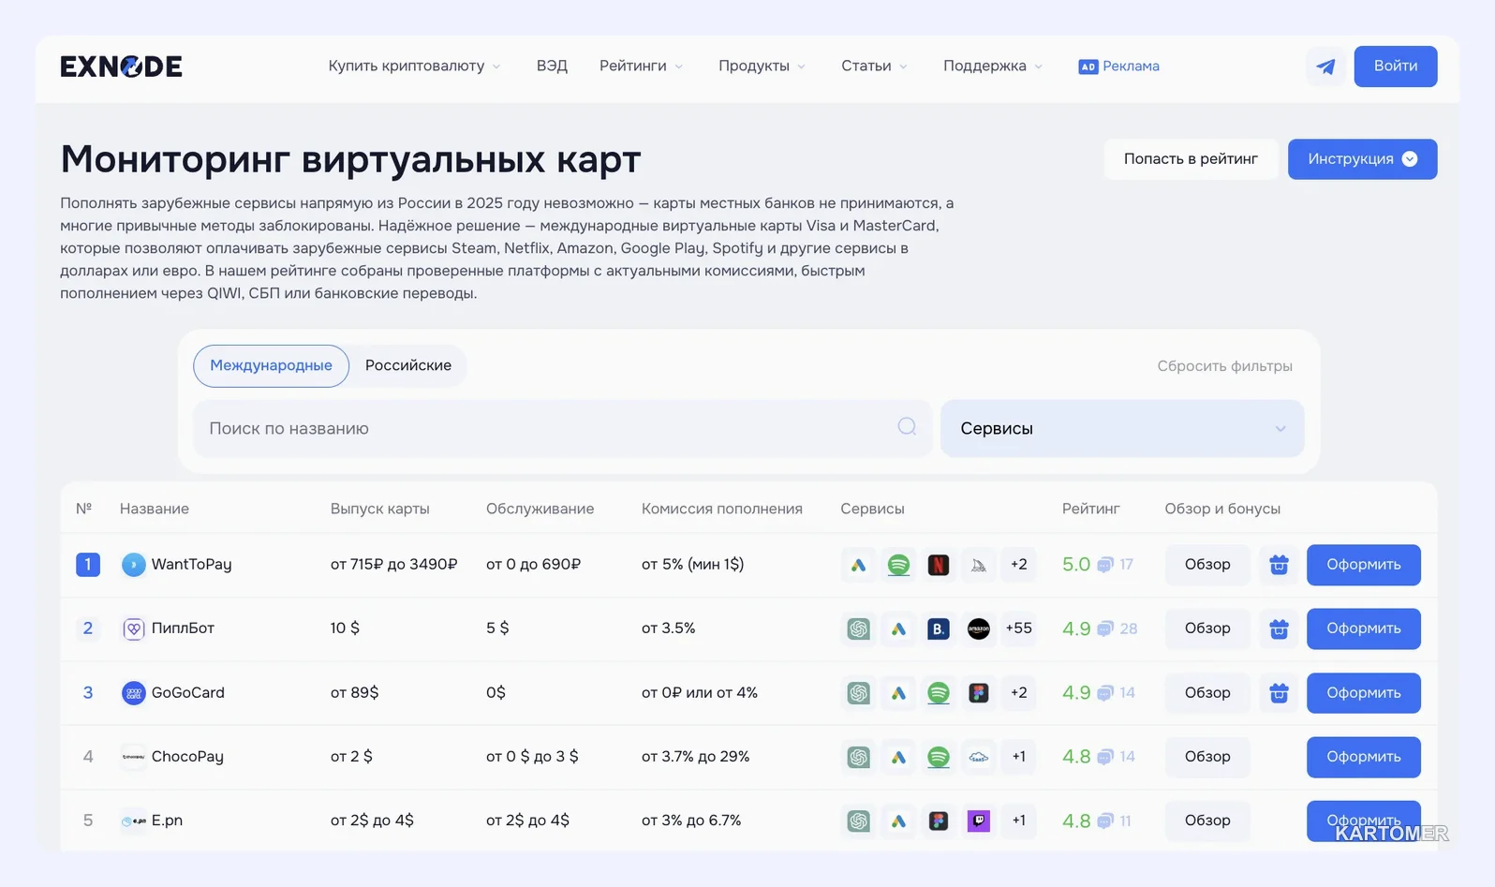
Task: Show the +55 additional services for ПиплБот
Action: 1018,628
